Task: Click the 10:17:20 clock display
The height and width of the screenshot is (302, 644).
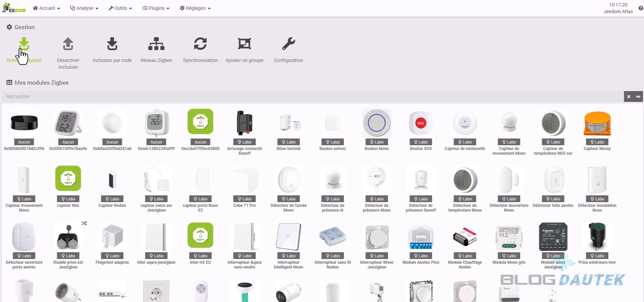Action: [x=618, y=5]
